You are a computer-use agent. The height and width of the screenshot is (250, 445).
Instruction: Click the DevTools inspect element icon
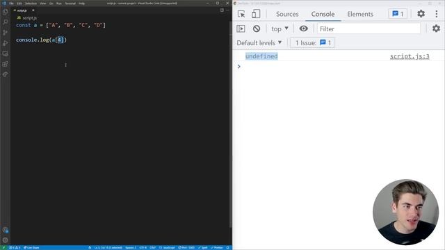tap(241, 14)
